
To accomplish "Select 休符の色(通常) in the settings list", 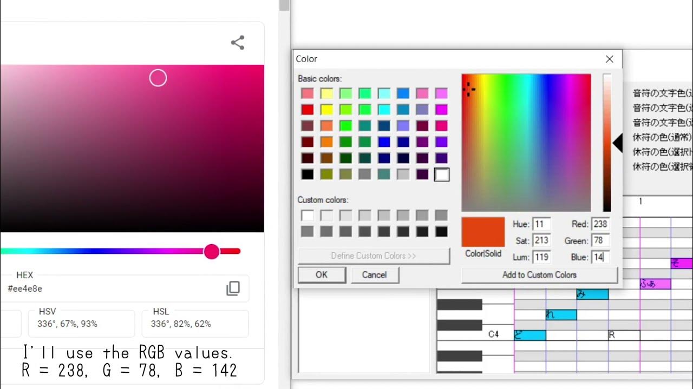I will [663, 137].
